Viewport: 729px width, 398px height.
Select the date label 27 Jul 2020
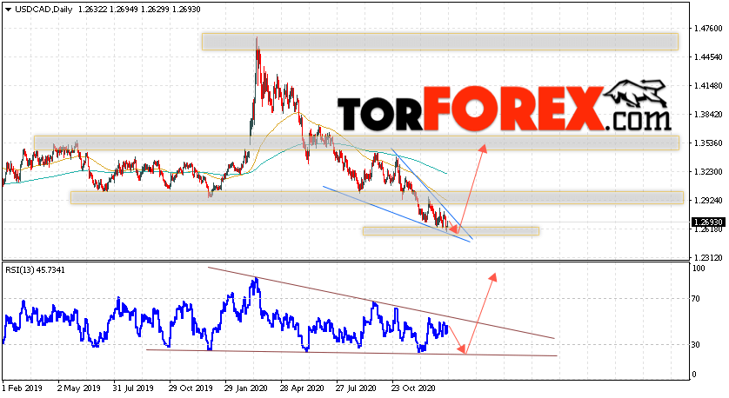pos(357,388)
